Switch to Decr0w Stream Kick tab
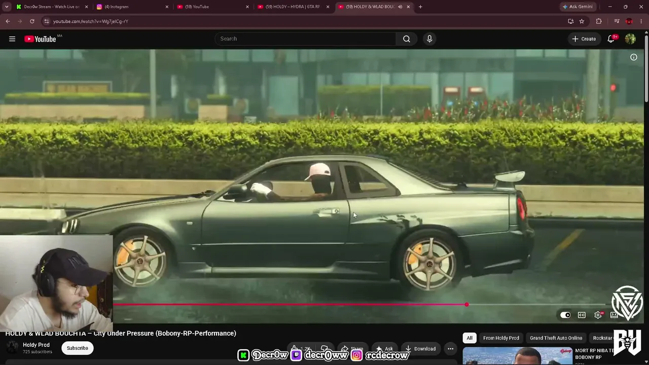Image resolution: width=649 pixels, height=365 pixels. (x=51, y=7)
